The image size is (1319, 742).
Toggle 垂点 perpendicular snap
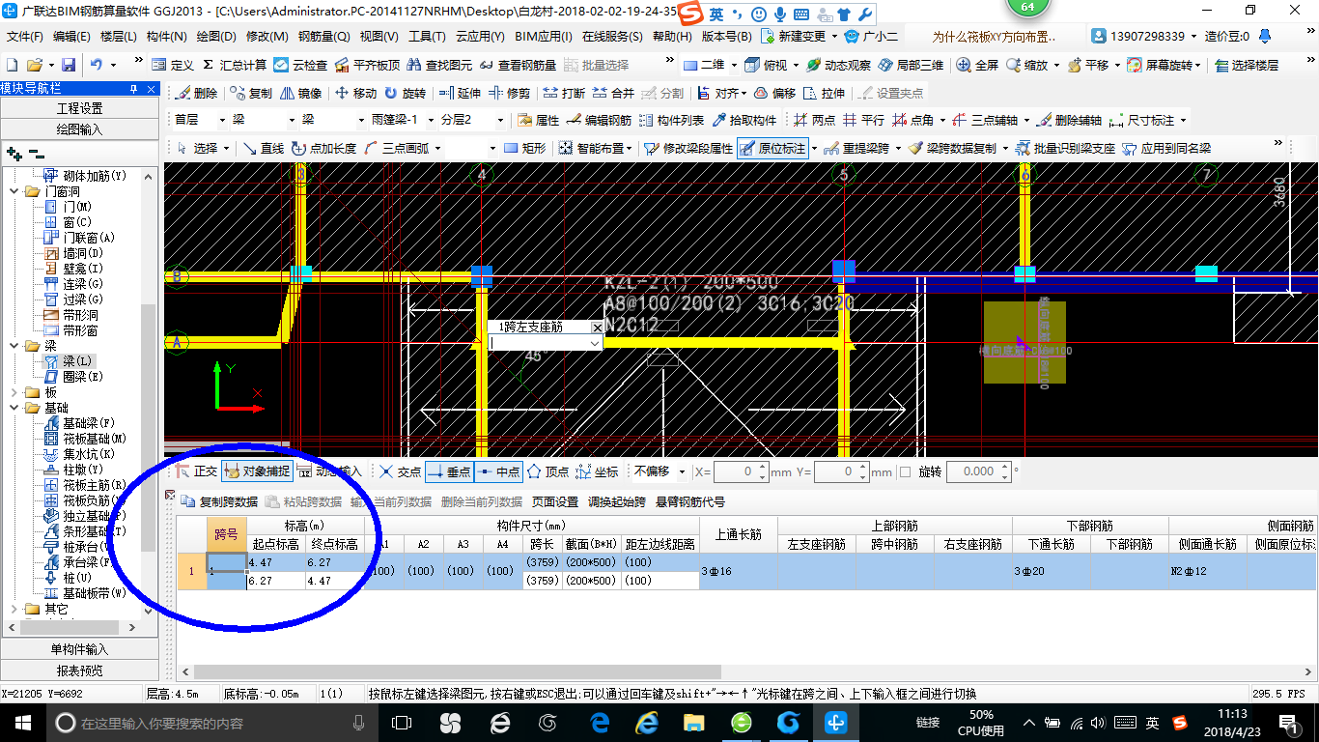coord(448,471)
